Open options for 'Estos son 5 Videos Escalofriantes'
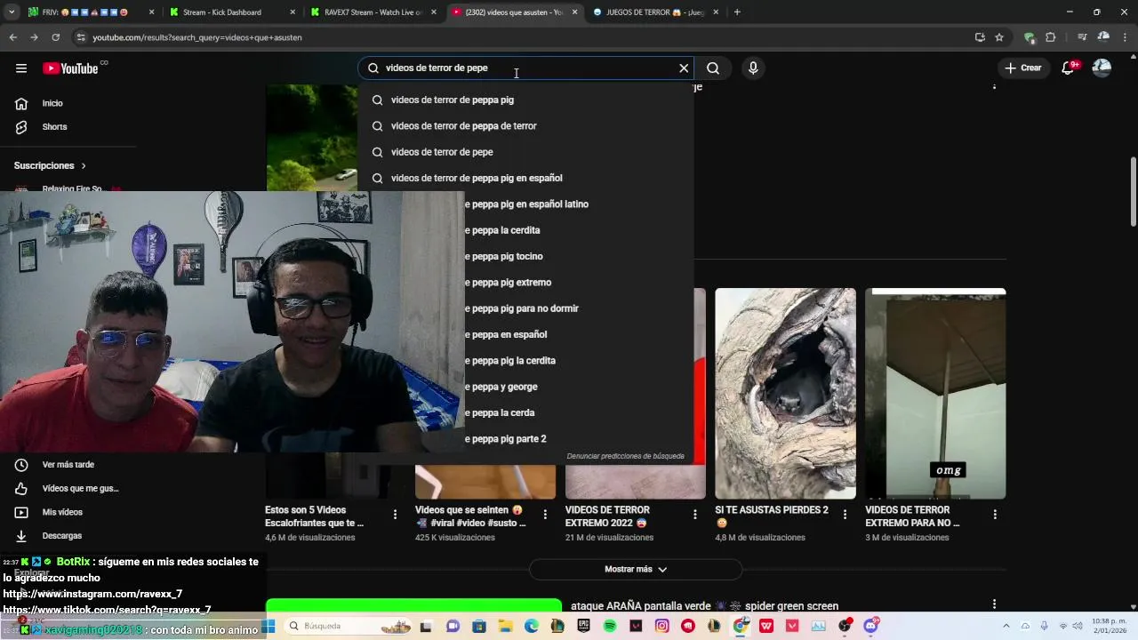 pyautogui.click(x=395, y=515)
